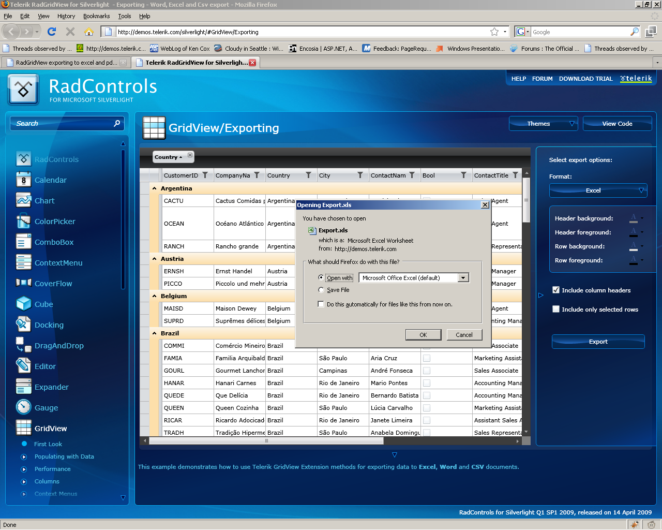Click the CompanyName column filter funnel

tap(257, 175)
